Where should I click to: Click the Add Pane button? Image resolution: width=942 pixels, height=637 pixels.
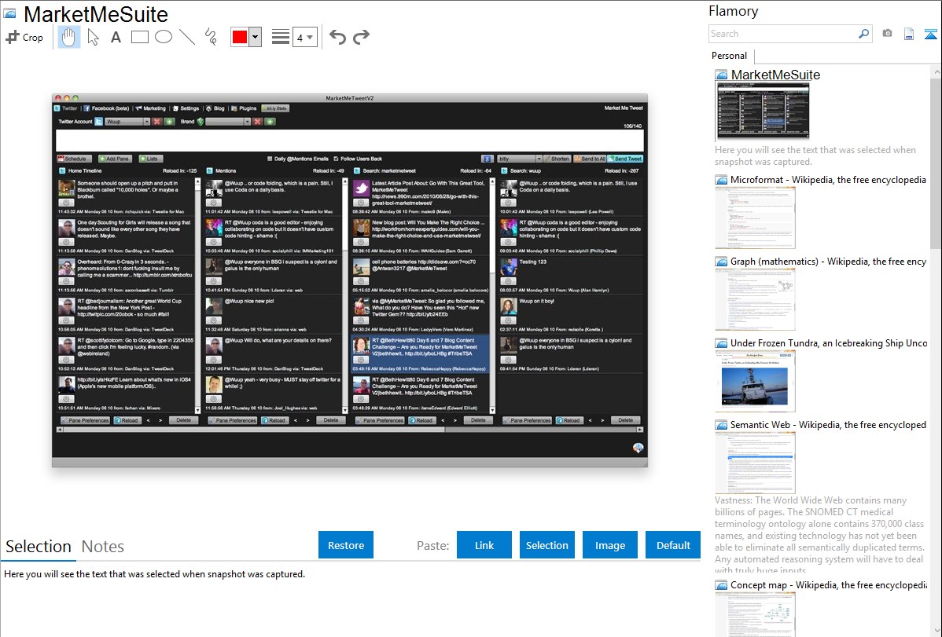pyautogui.click(x=114, y=159)
